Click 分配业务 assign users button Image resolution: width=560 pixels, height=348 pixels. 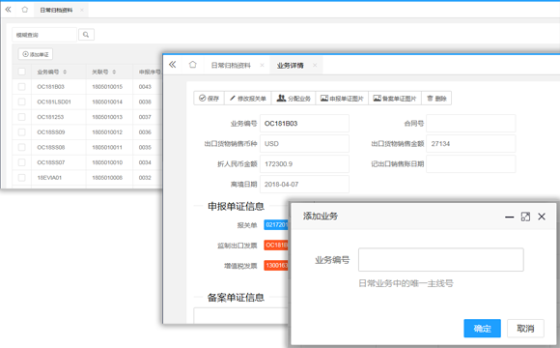pyautogui.click(x=294, y=99)
